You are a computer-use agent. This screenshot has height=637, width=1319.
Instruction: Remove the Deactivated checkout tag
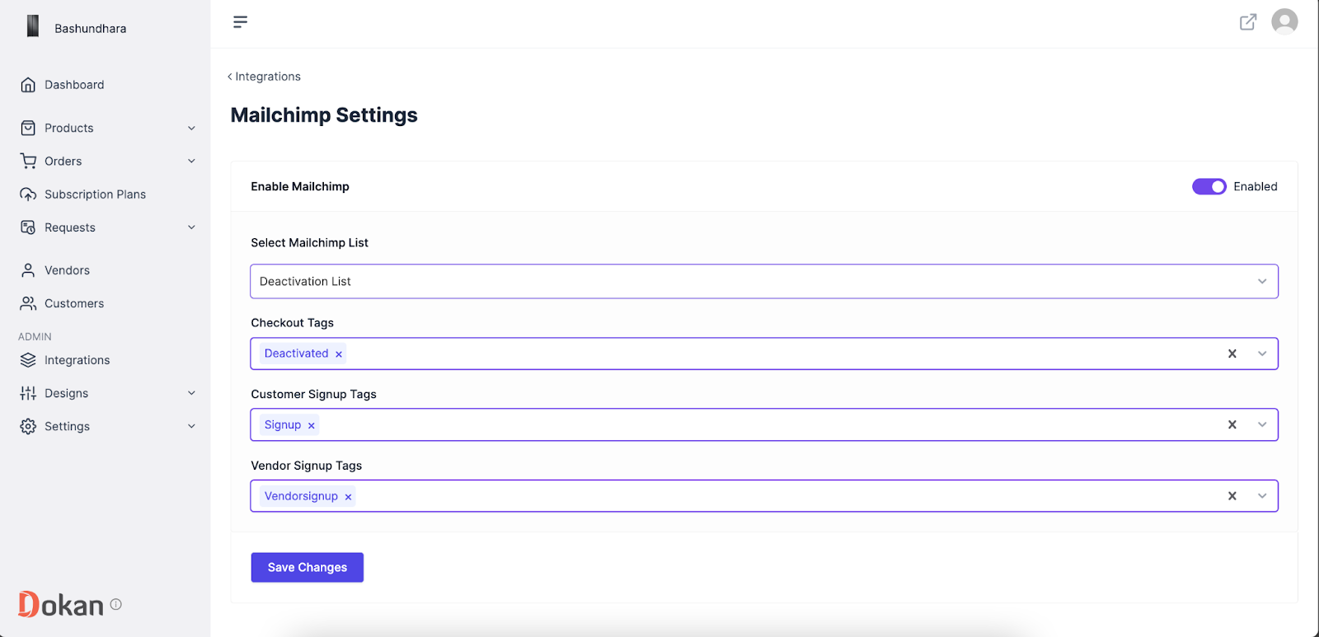339,354
